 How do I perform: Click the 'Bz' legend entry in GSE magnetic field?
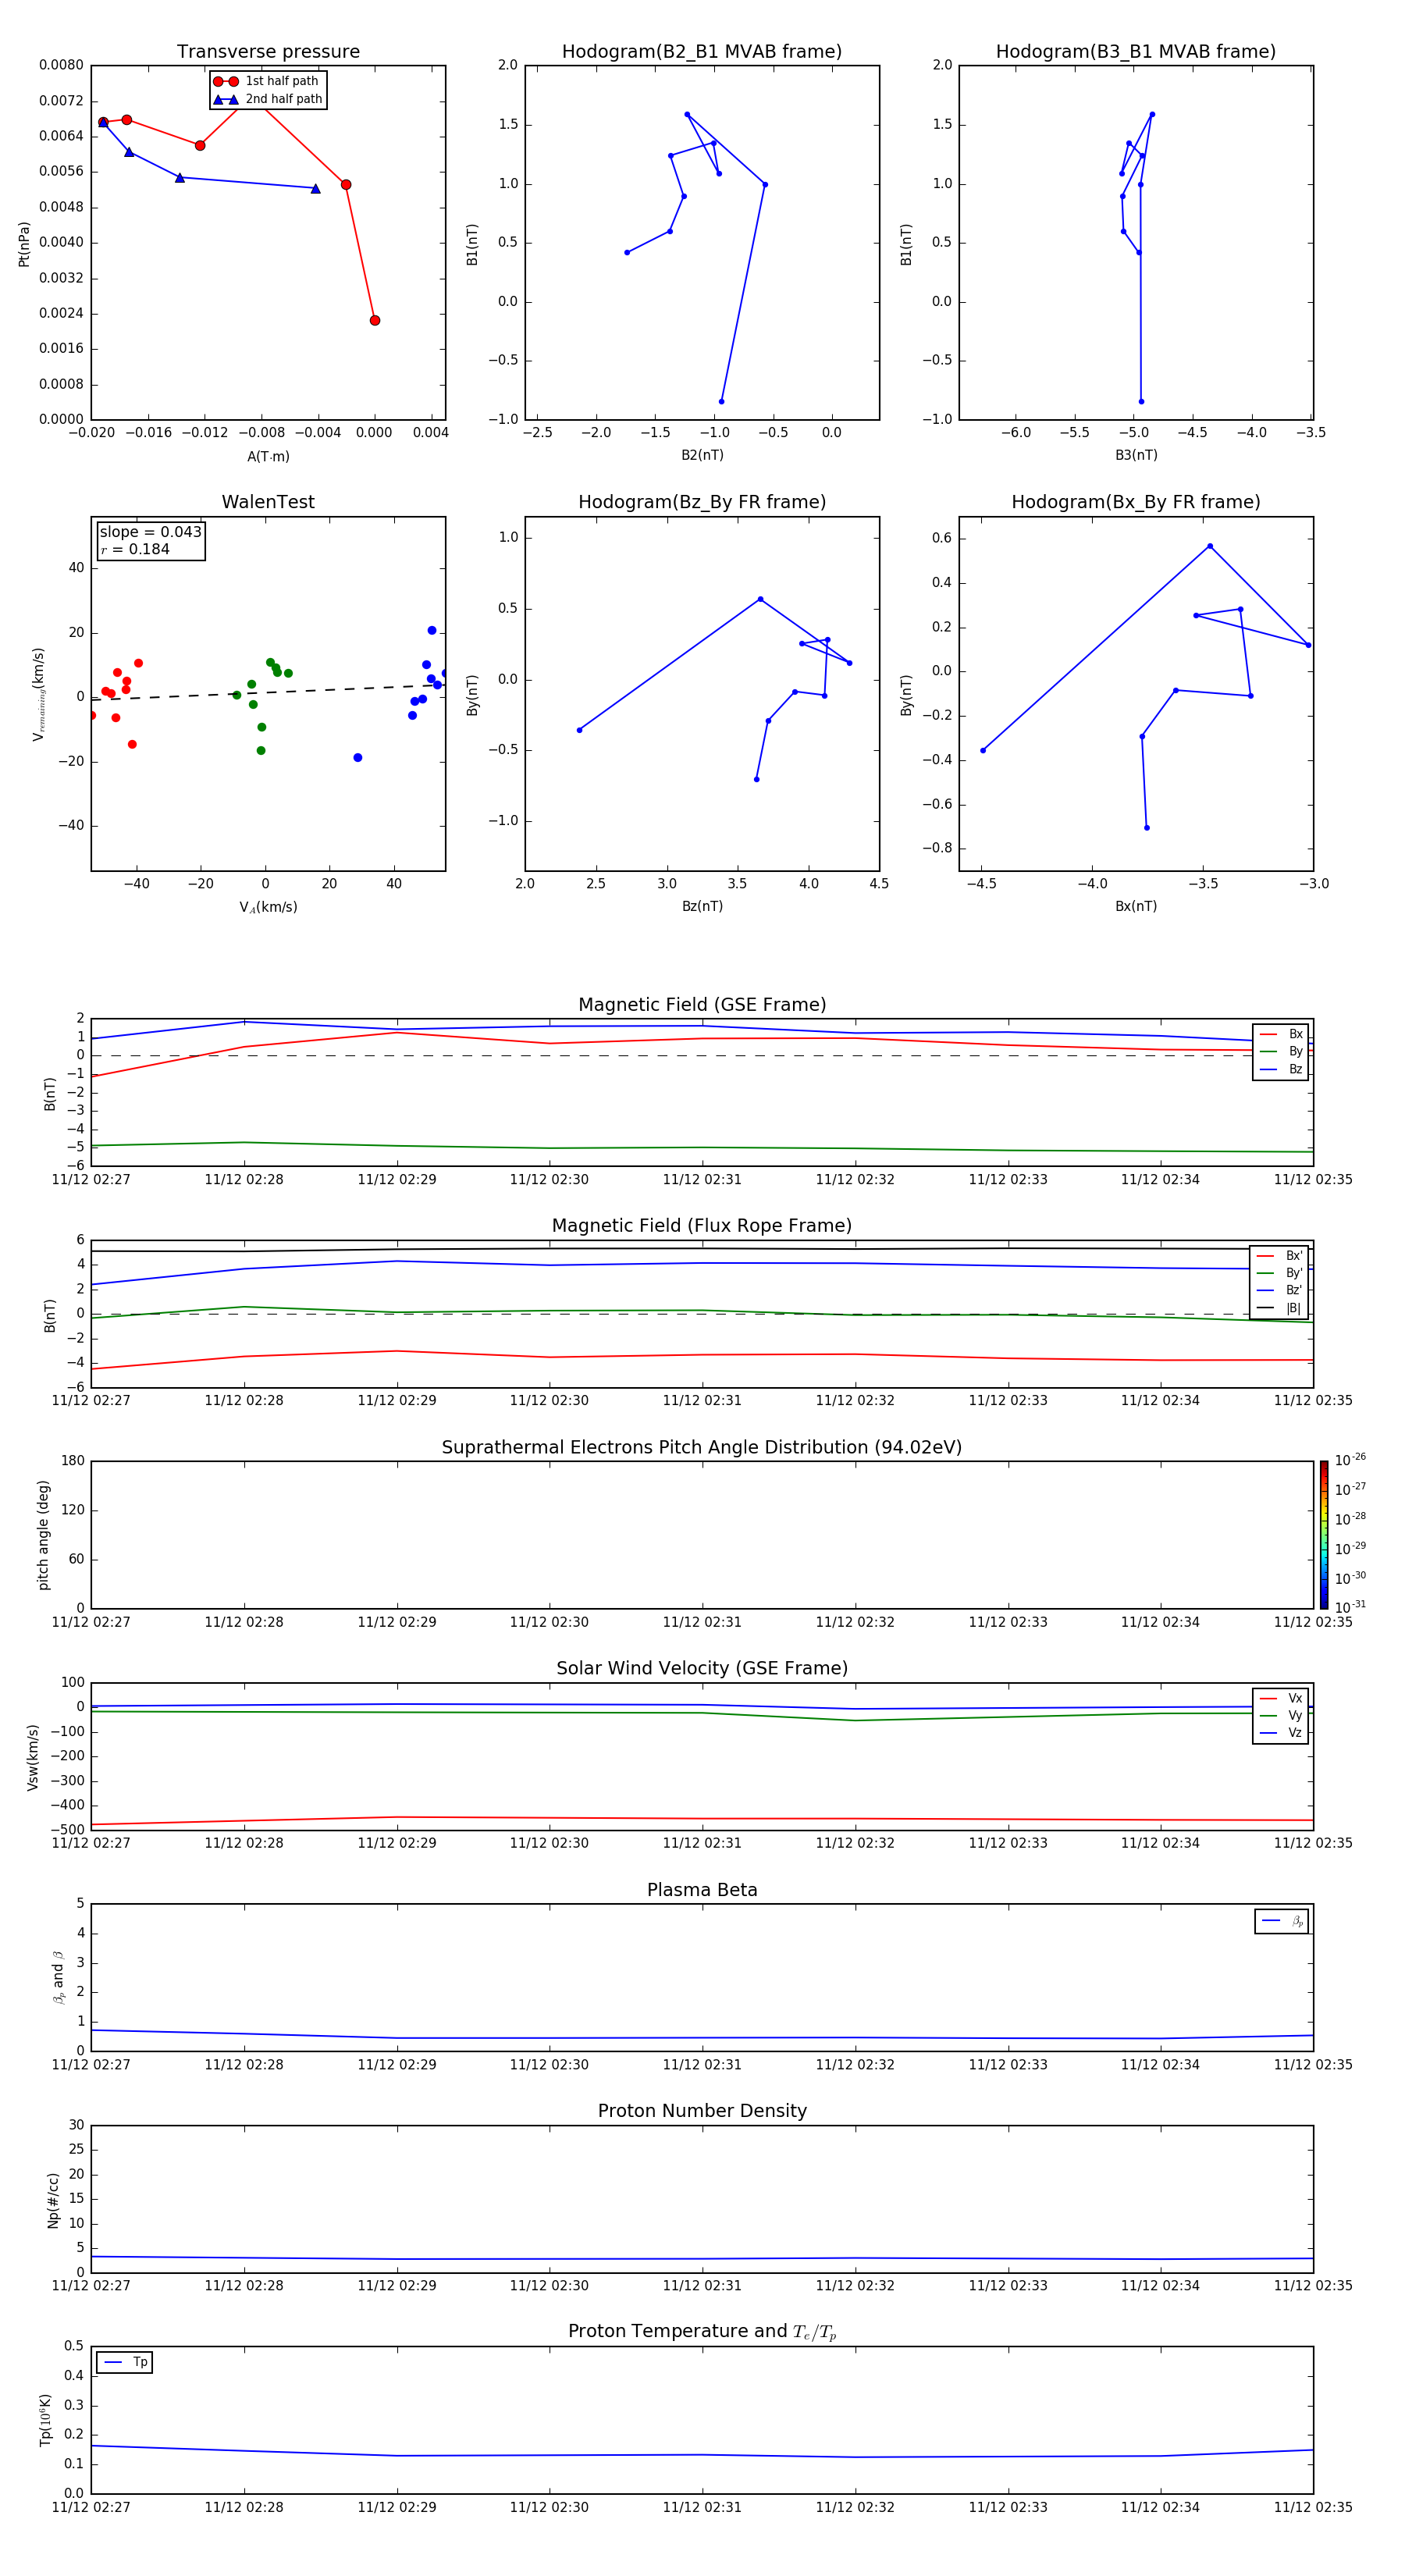(1281, 1069)
